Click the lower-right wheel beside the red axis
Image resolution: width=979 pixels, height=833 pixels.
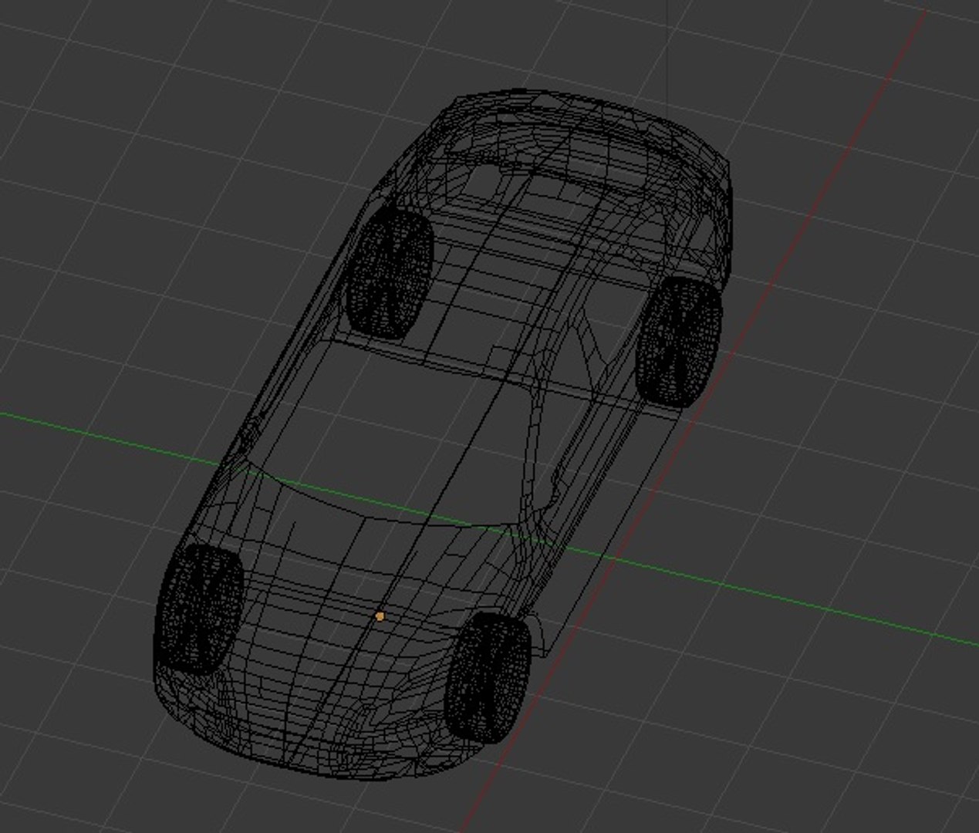[x=489, y=678]
